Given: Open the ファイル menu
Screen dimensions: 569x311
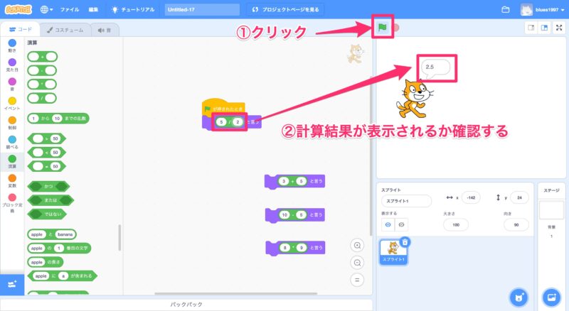Looking at the screenshot, I should (x=70, y=10).
